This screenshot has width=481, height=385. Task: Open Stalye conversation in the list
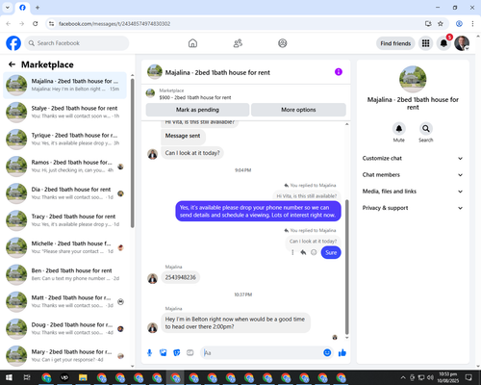click(x=64, y=112)
